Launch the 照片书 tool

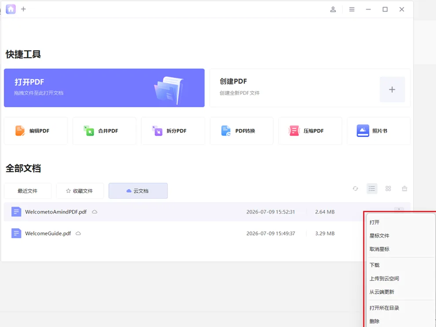379,131
